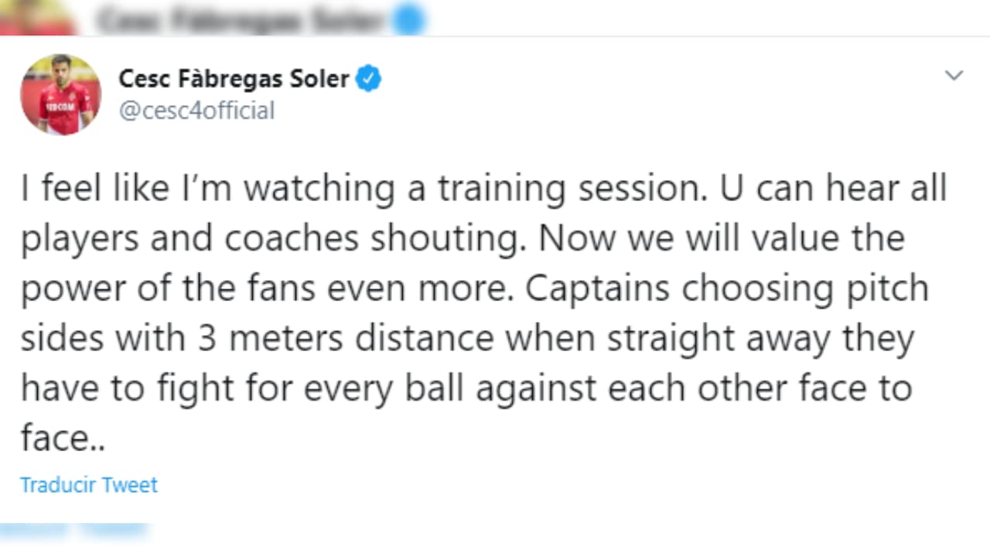Click the Traducir Tweet link
Screen dimensions: 990x557
[89, 485]
